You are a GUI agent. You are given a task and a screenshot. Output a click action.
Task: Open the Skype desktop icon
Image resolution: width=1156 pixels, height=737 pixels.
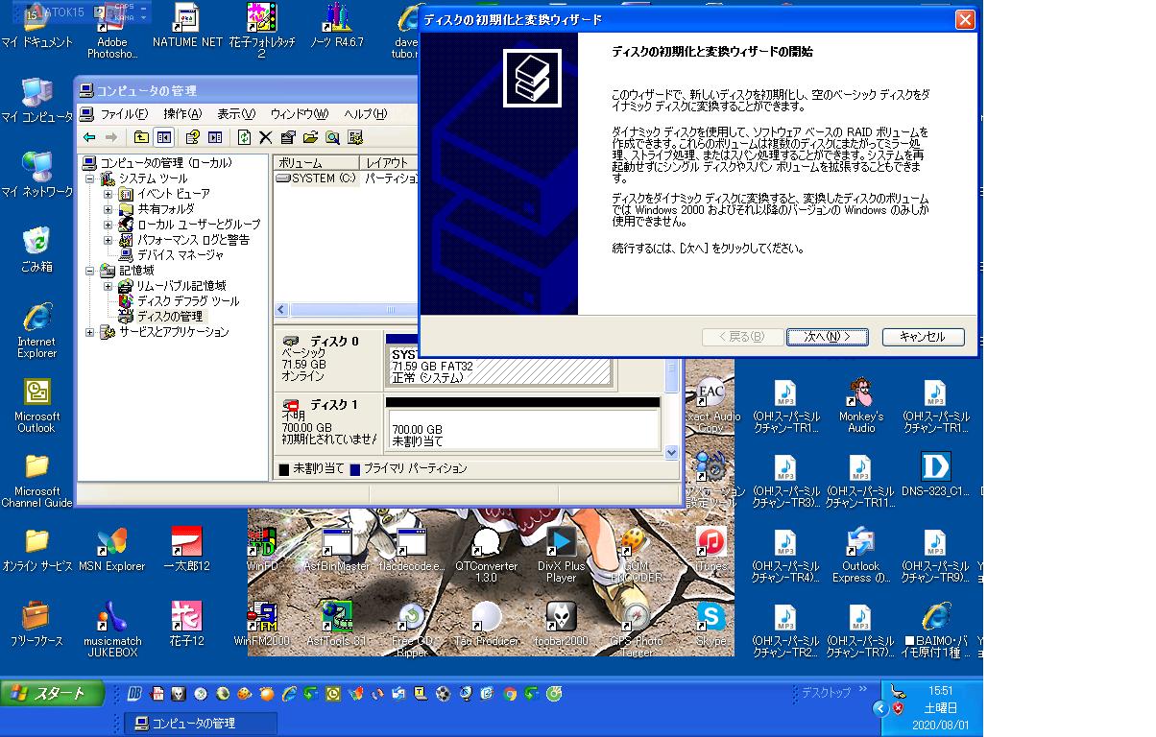pyautogui.click(x=710, y=624)
